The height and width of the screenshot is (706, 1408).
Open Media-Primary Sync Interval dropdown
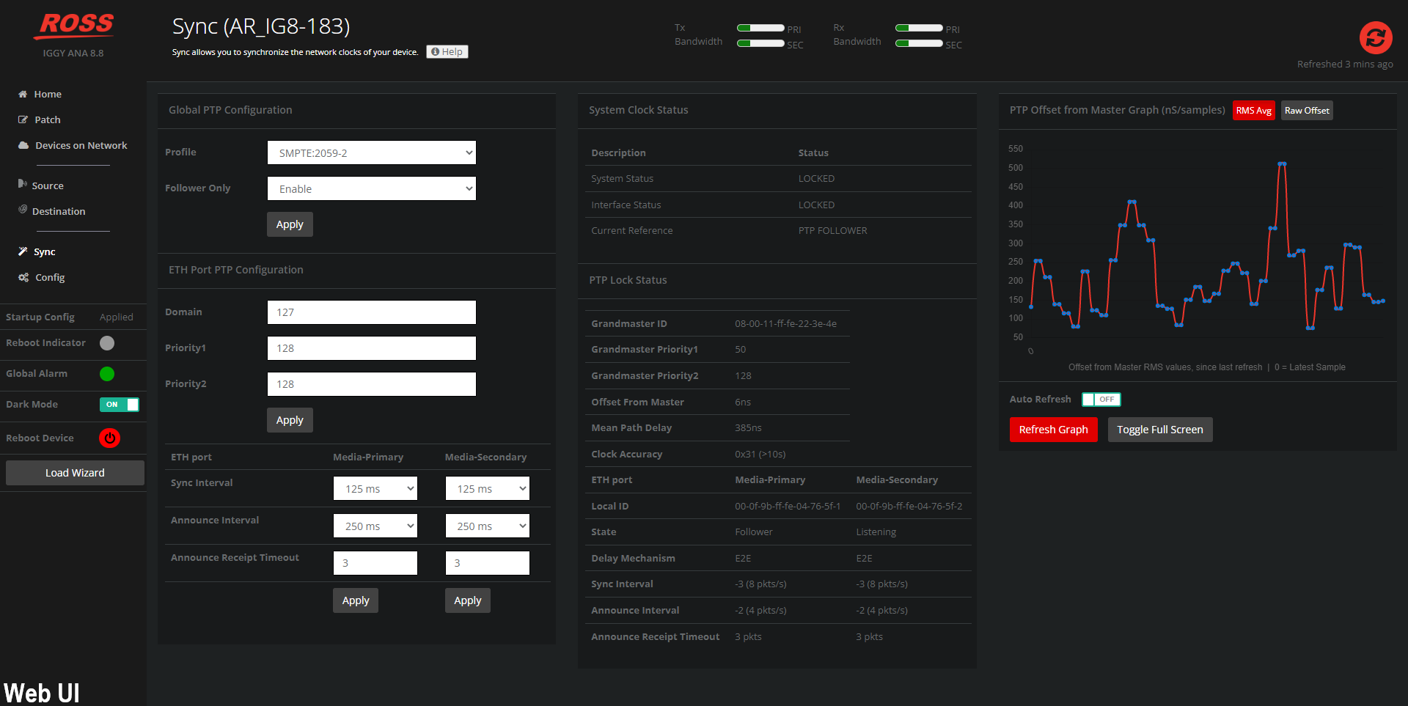375,488
